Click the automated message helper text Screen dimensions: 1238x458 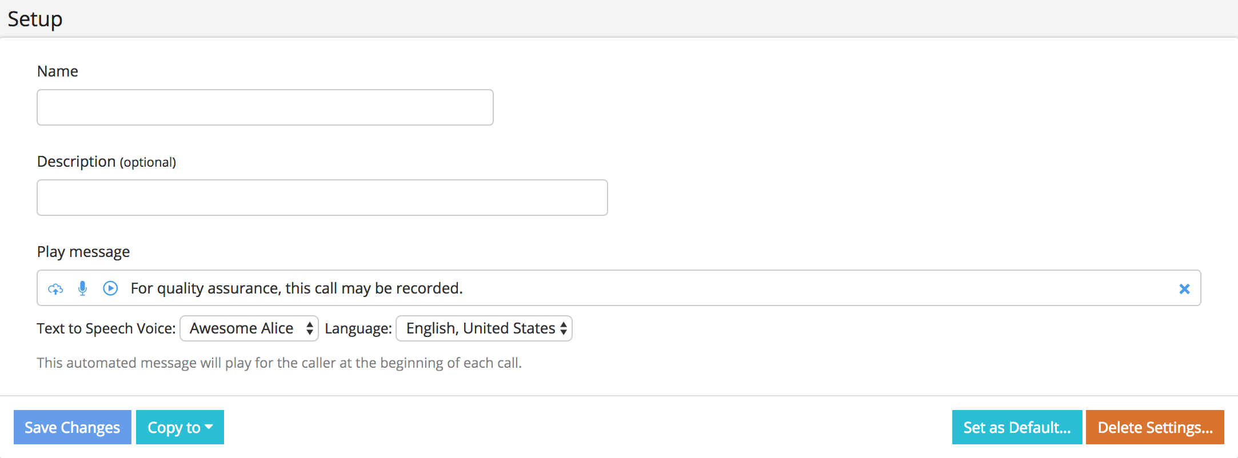[279, 363]
